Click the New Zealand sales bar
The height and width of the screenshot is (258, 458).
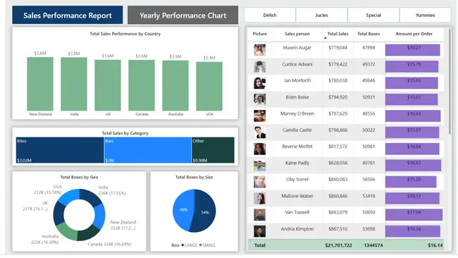[x=40, y=84]
